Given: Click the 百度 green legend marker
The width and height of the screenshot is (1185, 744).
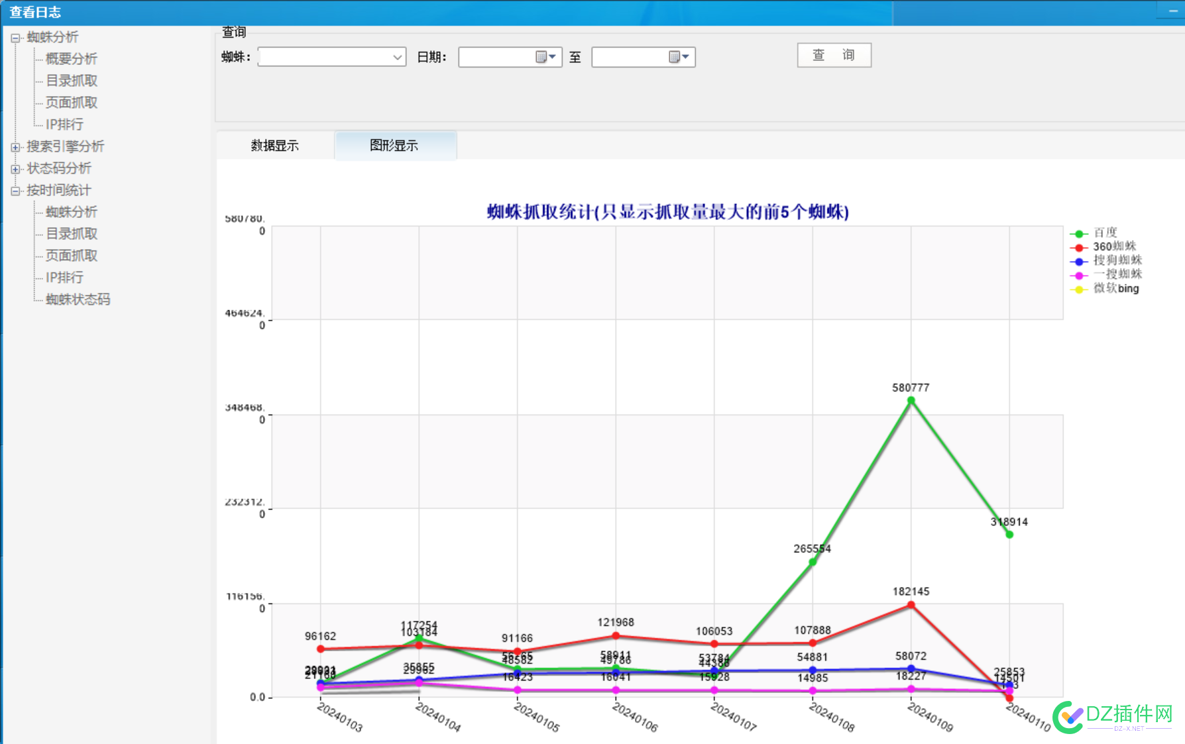Looking at the screenshot, I should tap(1078, 234).
